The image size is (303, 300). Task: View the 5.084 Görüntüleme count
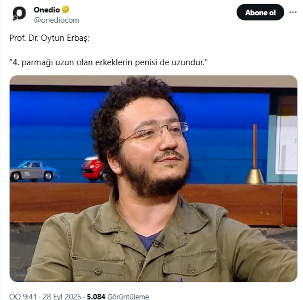point(118,297)
